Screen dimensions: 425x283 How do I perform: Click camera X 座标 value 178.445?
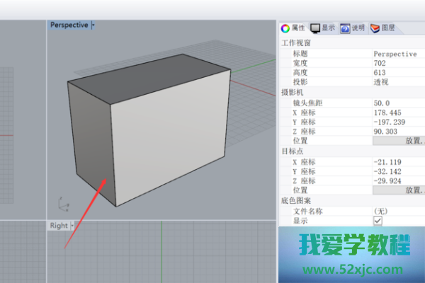[397, 112]
